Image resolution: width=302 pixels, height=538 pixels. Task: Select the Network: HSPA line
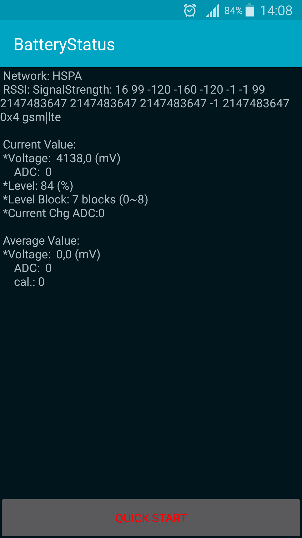[43, 76]
